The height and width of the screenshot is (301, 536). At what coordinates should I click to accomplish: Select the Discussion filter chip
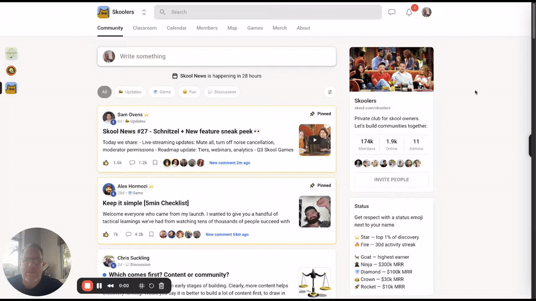pyautogui.click(x=222, y=92)
